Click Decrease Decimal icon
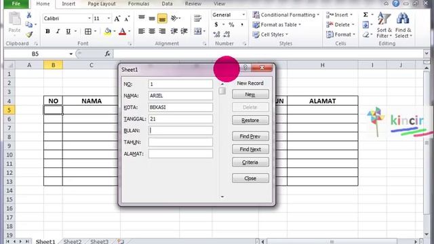Image resolution: width=434 pixels, height=244 pixels. (226, 35)
